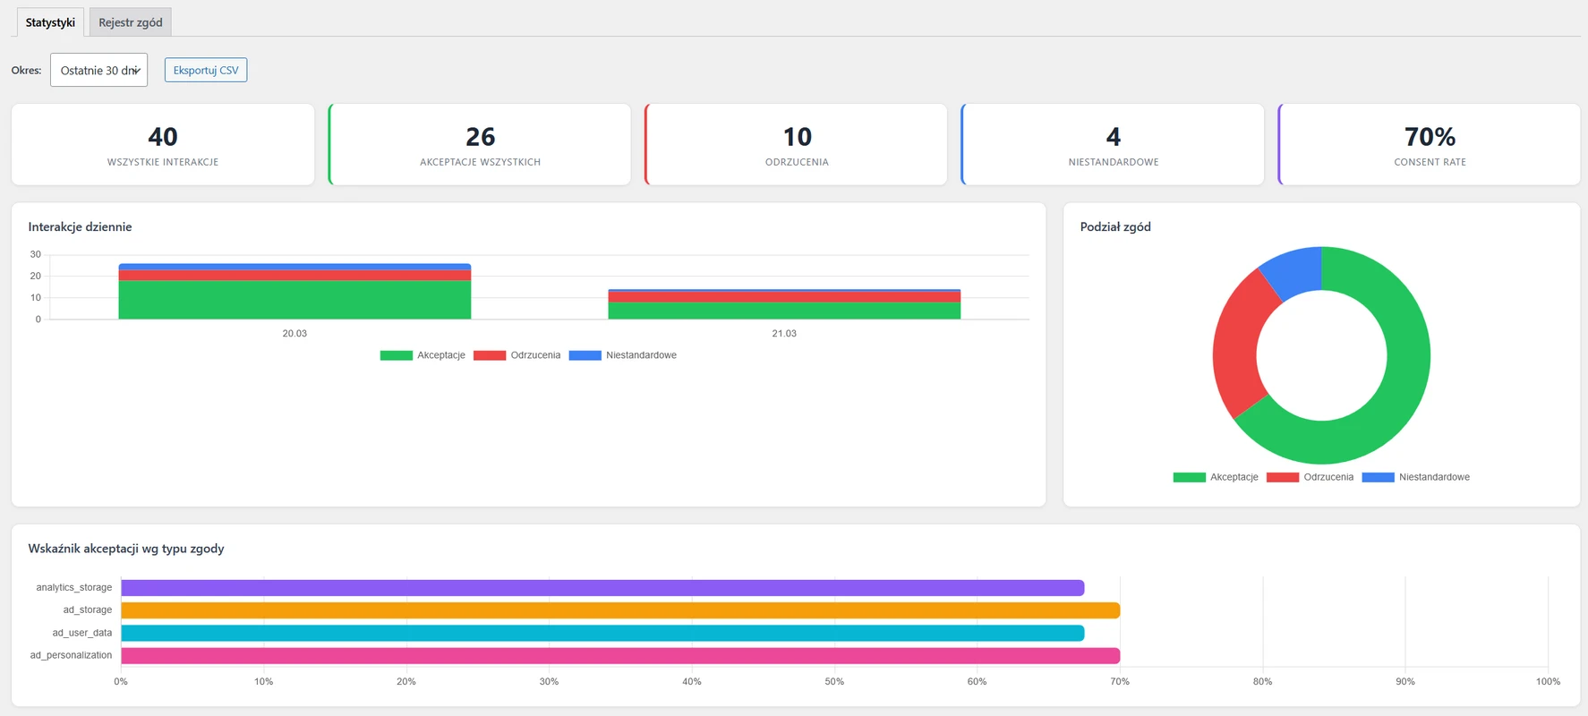The height and width of the screenshot is (716, 1588).
Task: Expand the Okres period dropdown
Action: tap(98, 70)
